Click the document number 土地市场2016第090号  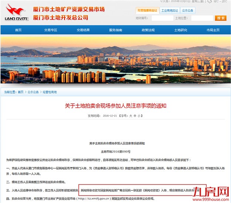(116, 152)
